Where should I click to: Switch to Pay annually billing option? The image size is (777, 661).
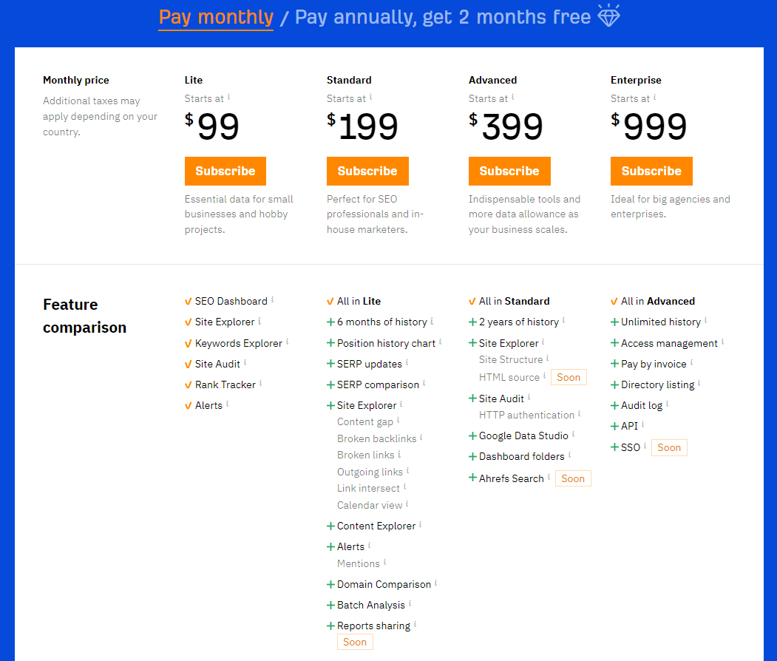pyautogui.click(x=442, y=17)
